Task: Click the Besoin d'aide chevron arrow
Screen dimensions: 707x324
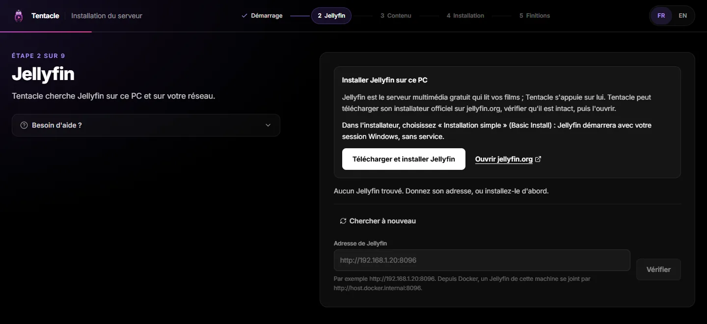Action: point(268,125)
